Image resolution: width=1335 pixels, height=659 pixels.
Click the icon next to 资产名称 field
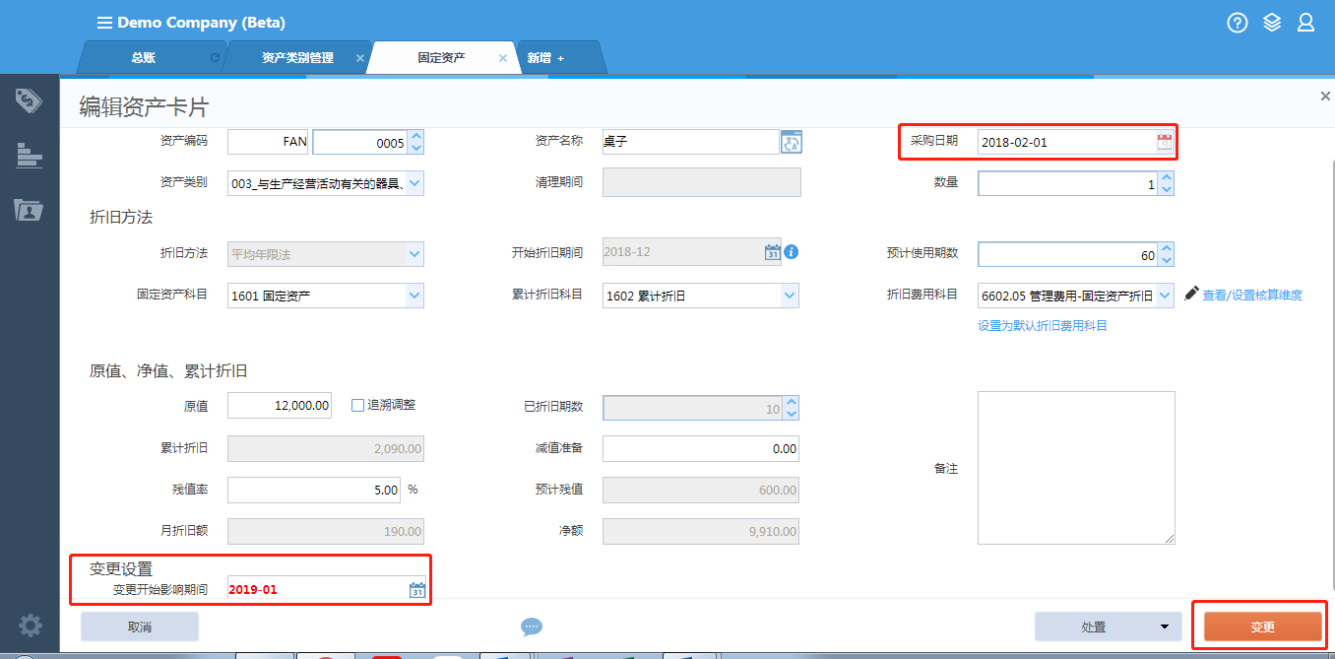tap(792, 142)
